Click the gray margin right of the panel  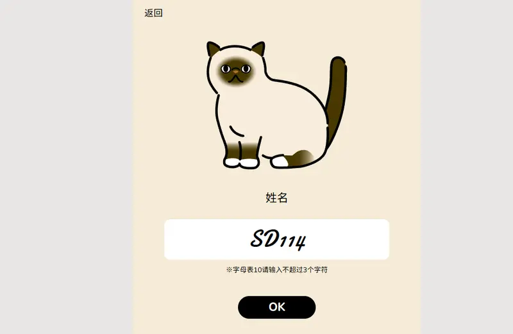point(467,167)
